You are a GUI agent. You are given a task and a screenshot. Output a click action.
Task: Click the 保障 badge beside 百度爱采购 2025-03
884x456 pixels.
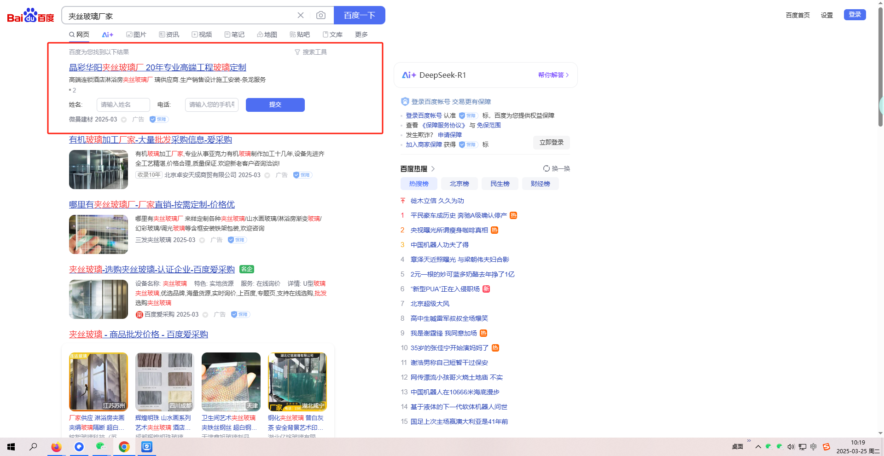click(240, 314)
